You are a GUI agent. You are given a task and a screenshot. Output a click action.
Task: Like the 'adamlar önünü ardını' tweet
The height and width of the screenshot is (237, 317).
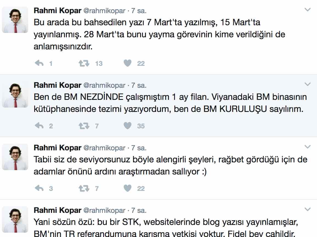point(128,188)
